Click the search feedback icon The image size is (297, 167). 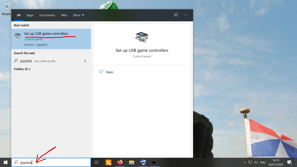176,15
